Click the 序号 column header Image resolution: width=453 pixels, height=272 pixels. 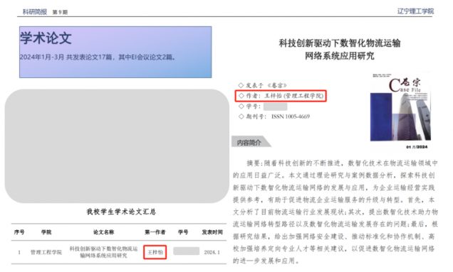(x=19, y=232)
